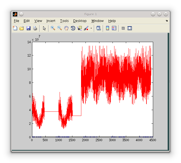Open the Help menu
The height and width of the screenshot is (163, 181).
pyautogui.click(x=112, y=21)
